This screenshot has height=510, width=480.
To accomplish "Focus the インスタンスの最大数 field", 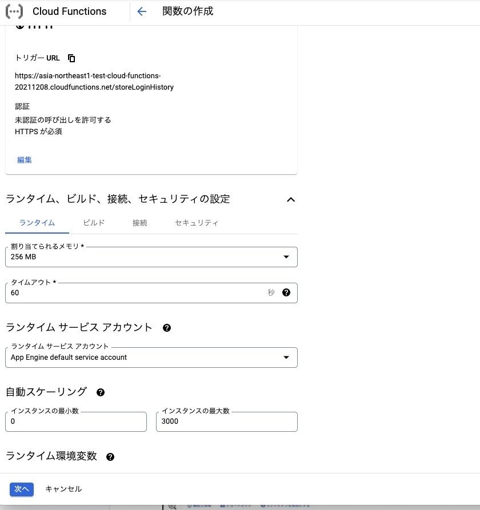I will tap(227, 421).
